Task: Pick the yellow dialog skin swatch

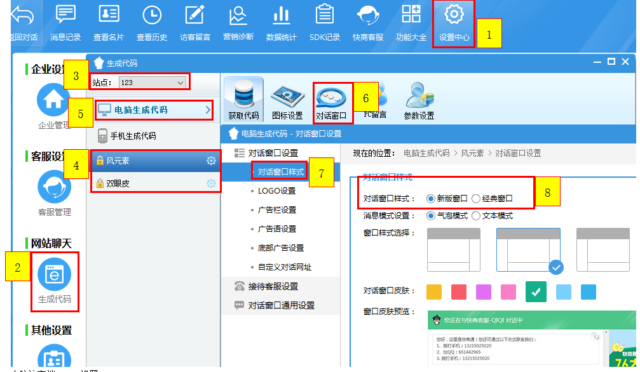Action: [434, 292]
